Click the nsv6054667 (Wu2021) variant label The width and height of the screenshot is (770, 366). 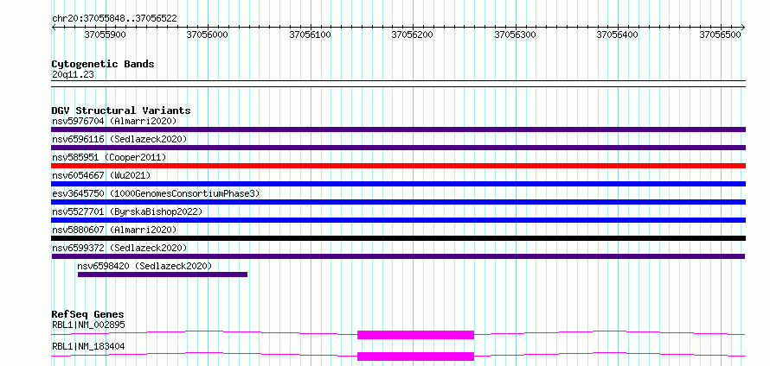coord(101,175)
